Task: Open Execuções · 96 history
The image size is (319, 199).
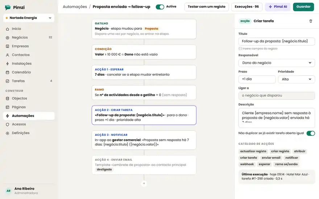Action: pos(246,7)
